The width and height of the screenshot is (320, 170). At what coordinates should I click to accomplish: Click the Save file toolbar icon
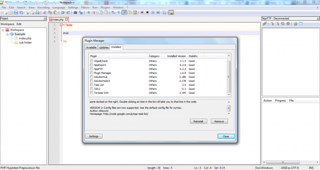click(16, 12)
